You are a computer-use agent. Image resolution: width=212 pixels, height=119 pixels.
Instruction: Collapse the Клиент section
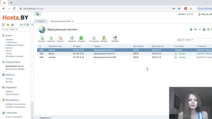point(9,35)
